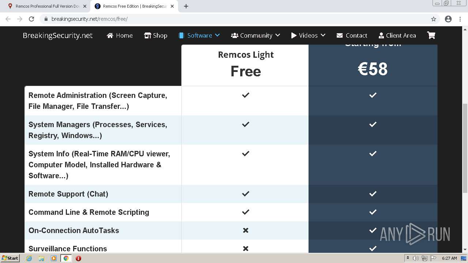
Task: Open File Explorer from taskbar
Action: [x=41, y=258]
